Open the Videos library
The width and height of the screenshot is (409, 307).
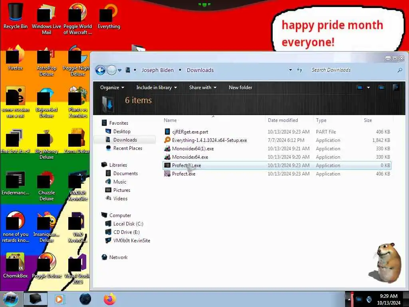(120, 198)
